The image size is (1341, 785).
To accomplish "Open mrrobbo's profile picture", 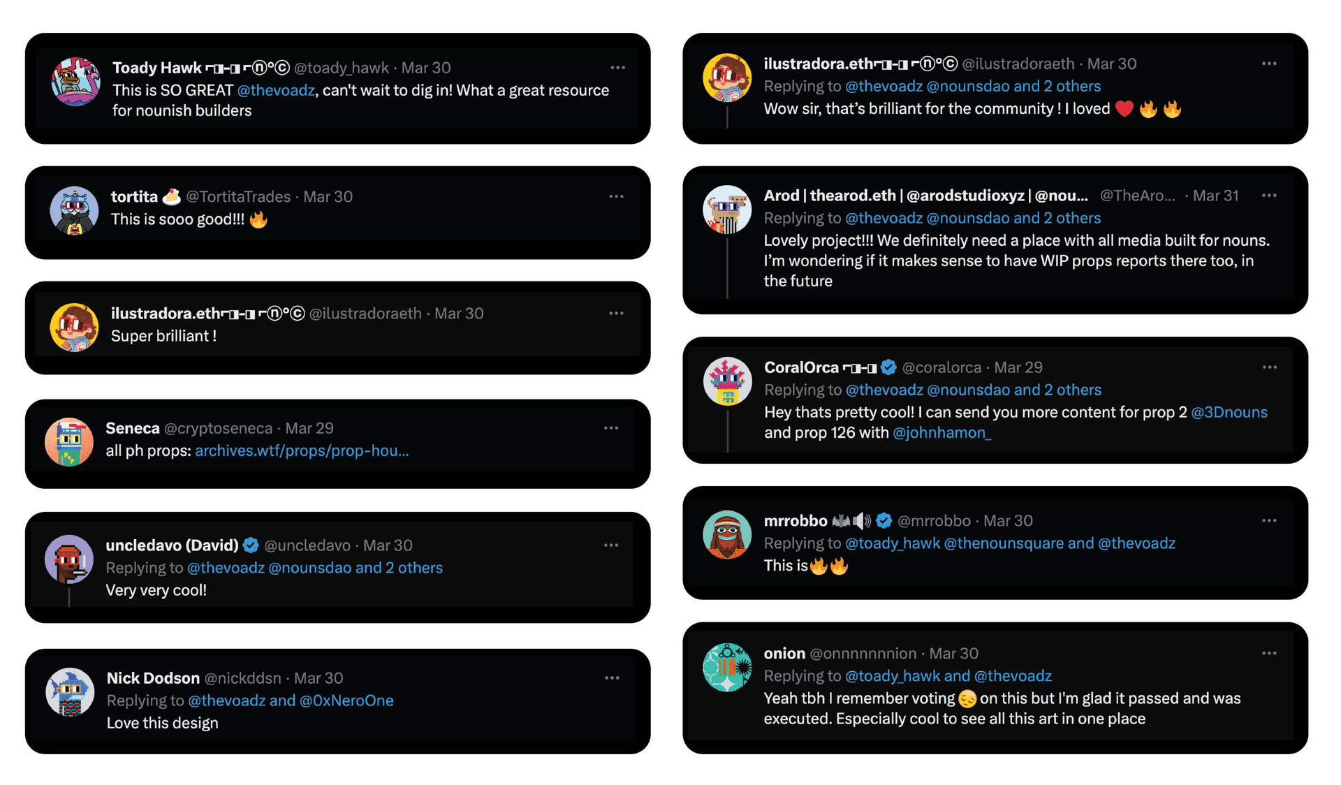I will point(727,535).
